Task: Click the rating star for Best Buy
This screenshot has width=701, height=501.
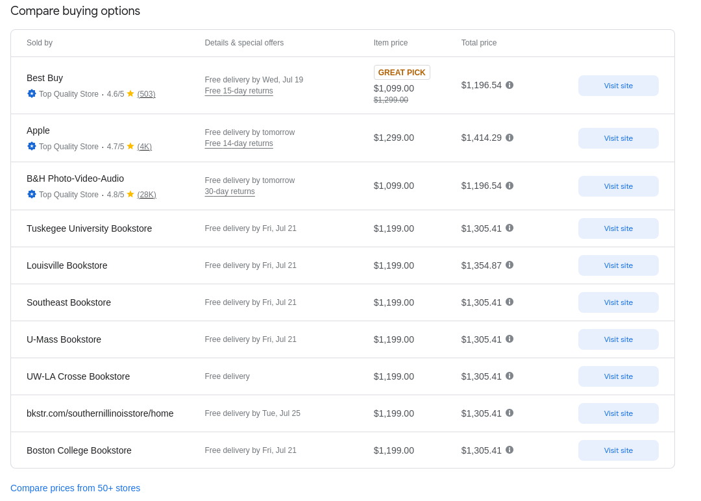Action: pyautogui.click(x=130, y=93)
